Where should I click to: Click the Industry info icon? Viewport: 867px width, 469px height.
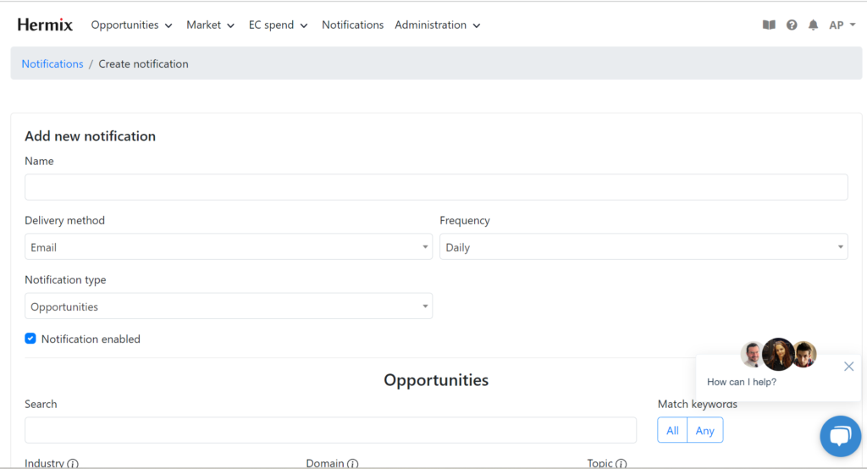coord(73,463)
